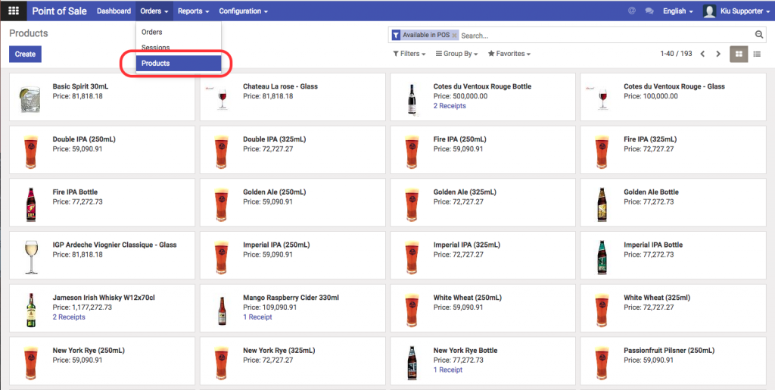Expand the Filters dropdown
This screenshot has height=390, width=775.
coord(409,54)
